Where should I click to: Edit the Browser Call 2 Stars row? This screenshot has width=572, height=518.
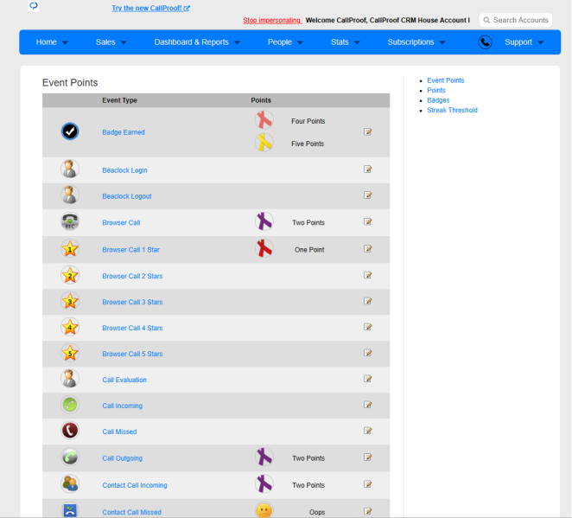368,275
